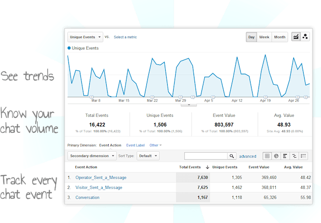321x223 pixels.
Task: Click the Select a metric link
Action: [125, 37]
